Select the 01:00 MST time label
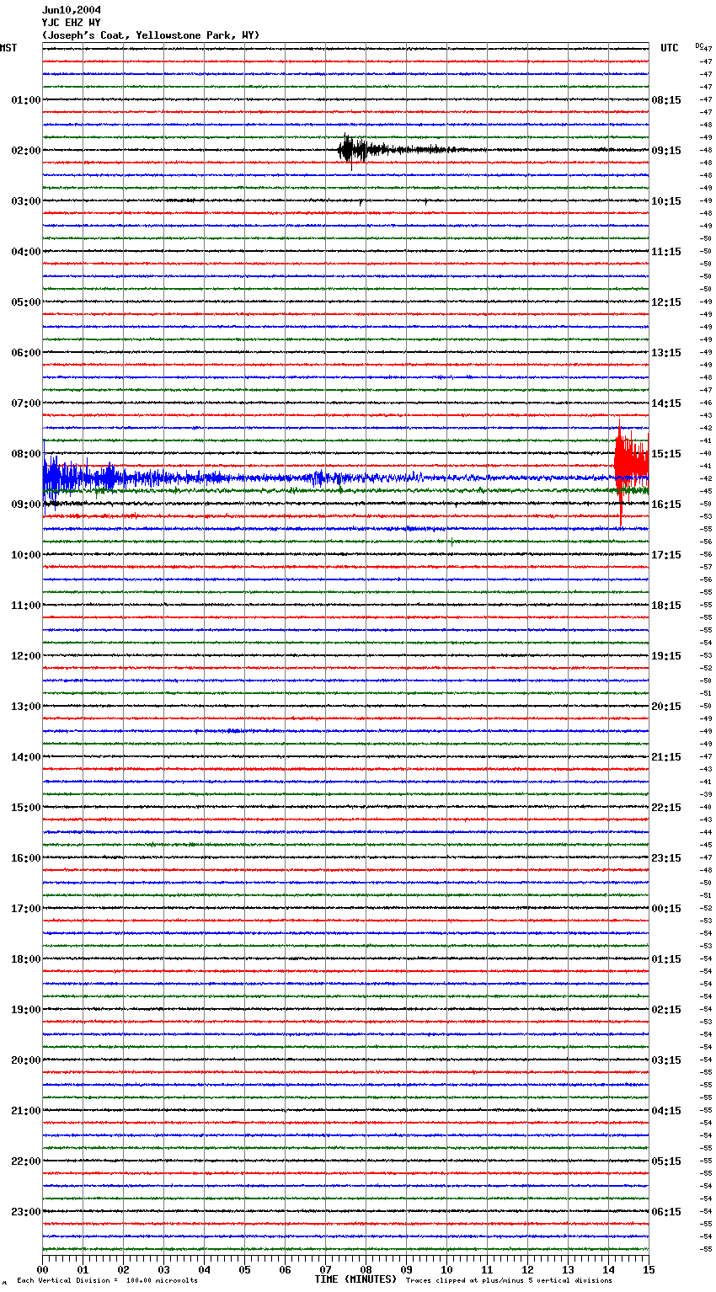This screenshot has width=716, height=1292. 26,100
